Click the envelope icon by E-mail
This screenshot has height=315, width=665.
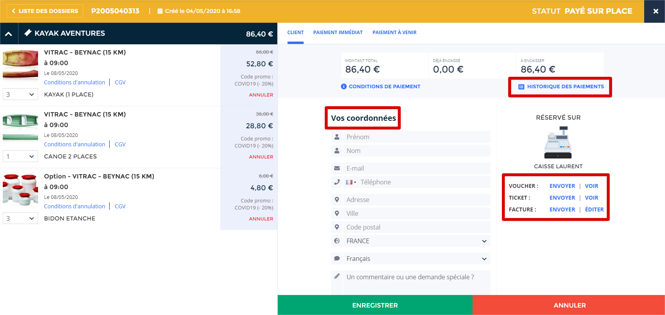(x=337, y=168)
